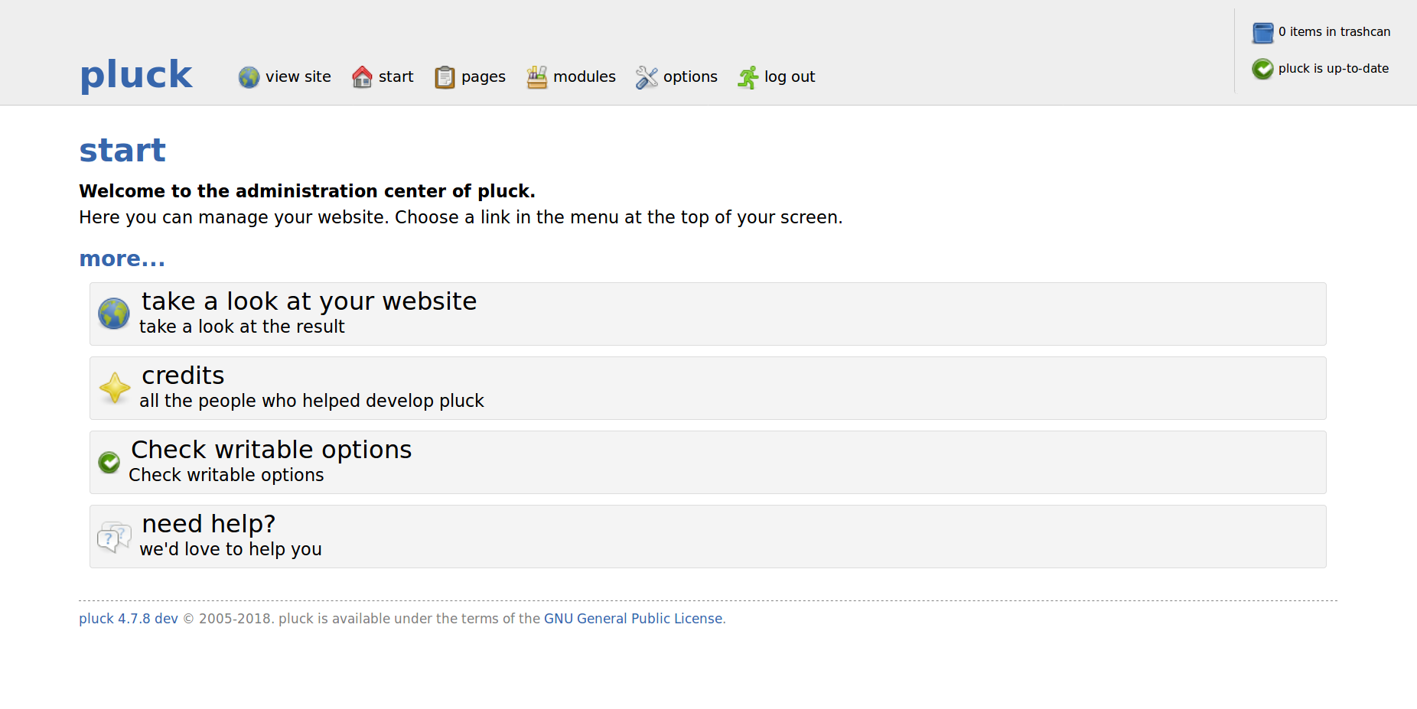Click the yellow star credits icon

click(115, 388)
